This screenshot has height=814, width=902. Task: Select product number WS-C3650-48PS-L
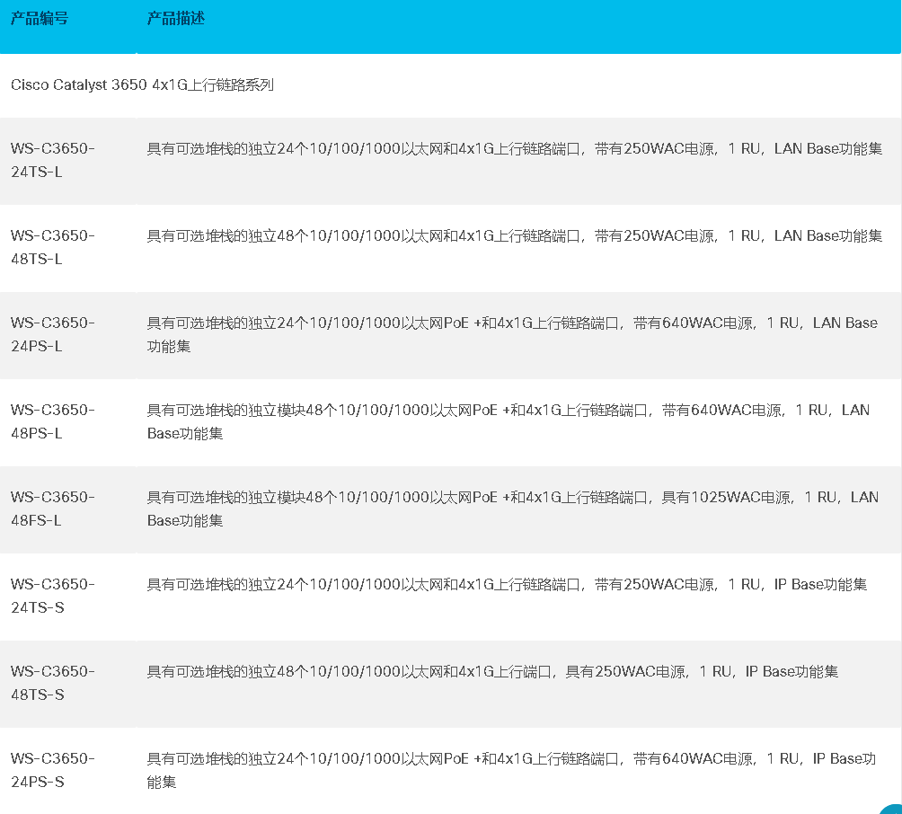tap(53, 421)
